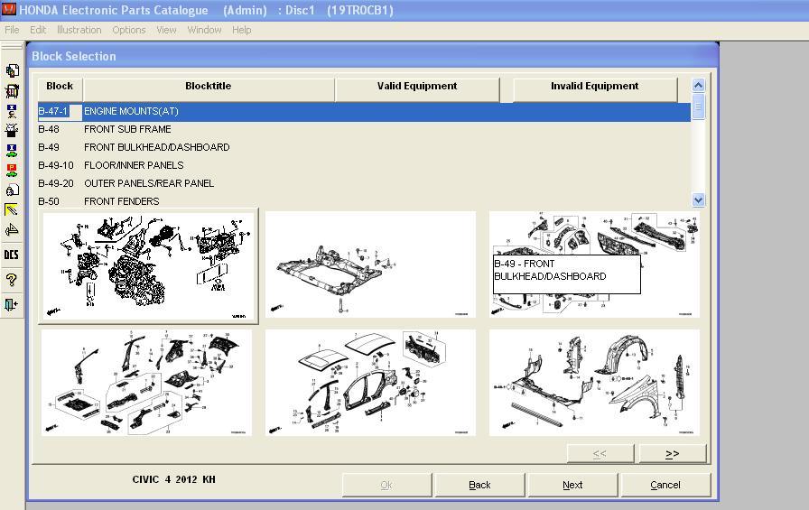Click the engine mounts illustration thumbnail

pyautogui.click(x=149, y=266)
